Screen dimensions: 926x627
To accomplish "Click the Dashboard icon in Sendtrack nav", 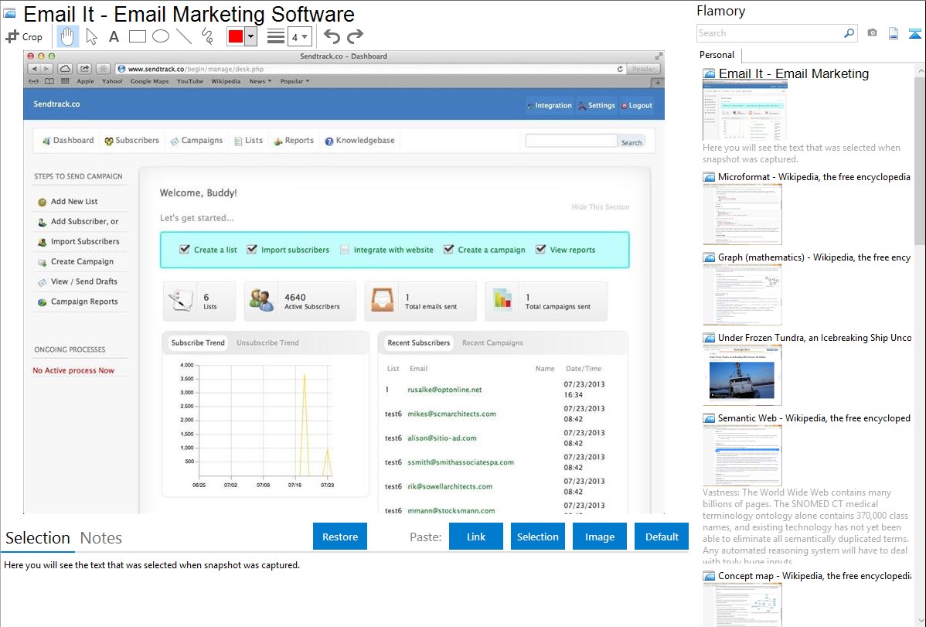I will [x=46, y=141].
